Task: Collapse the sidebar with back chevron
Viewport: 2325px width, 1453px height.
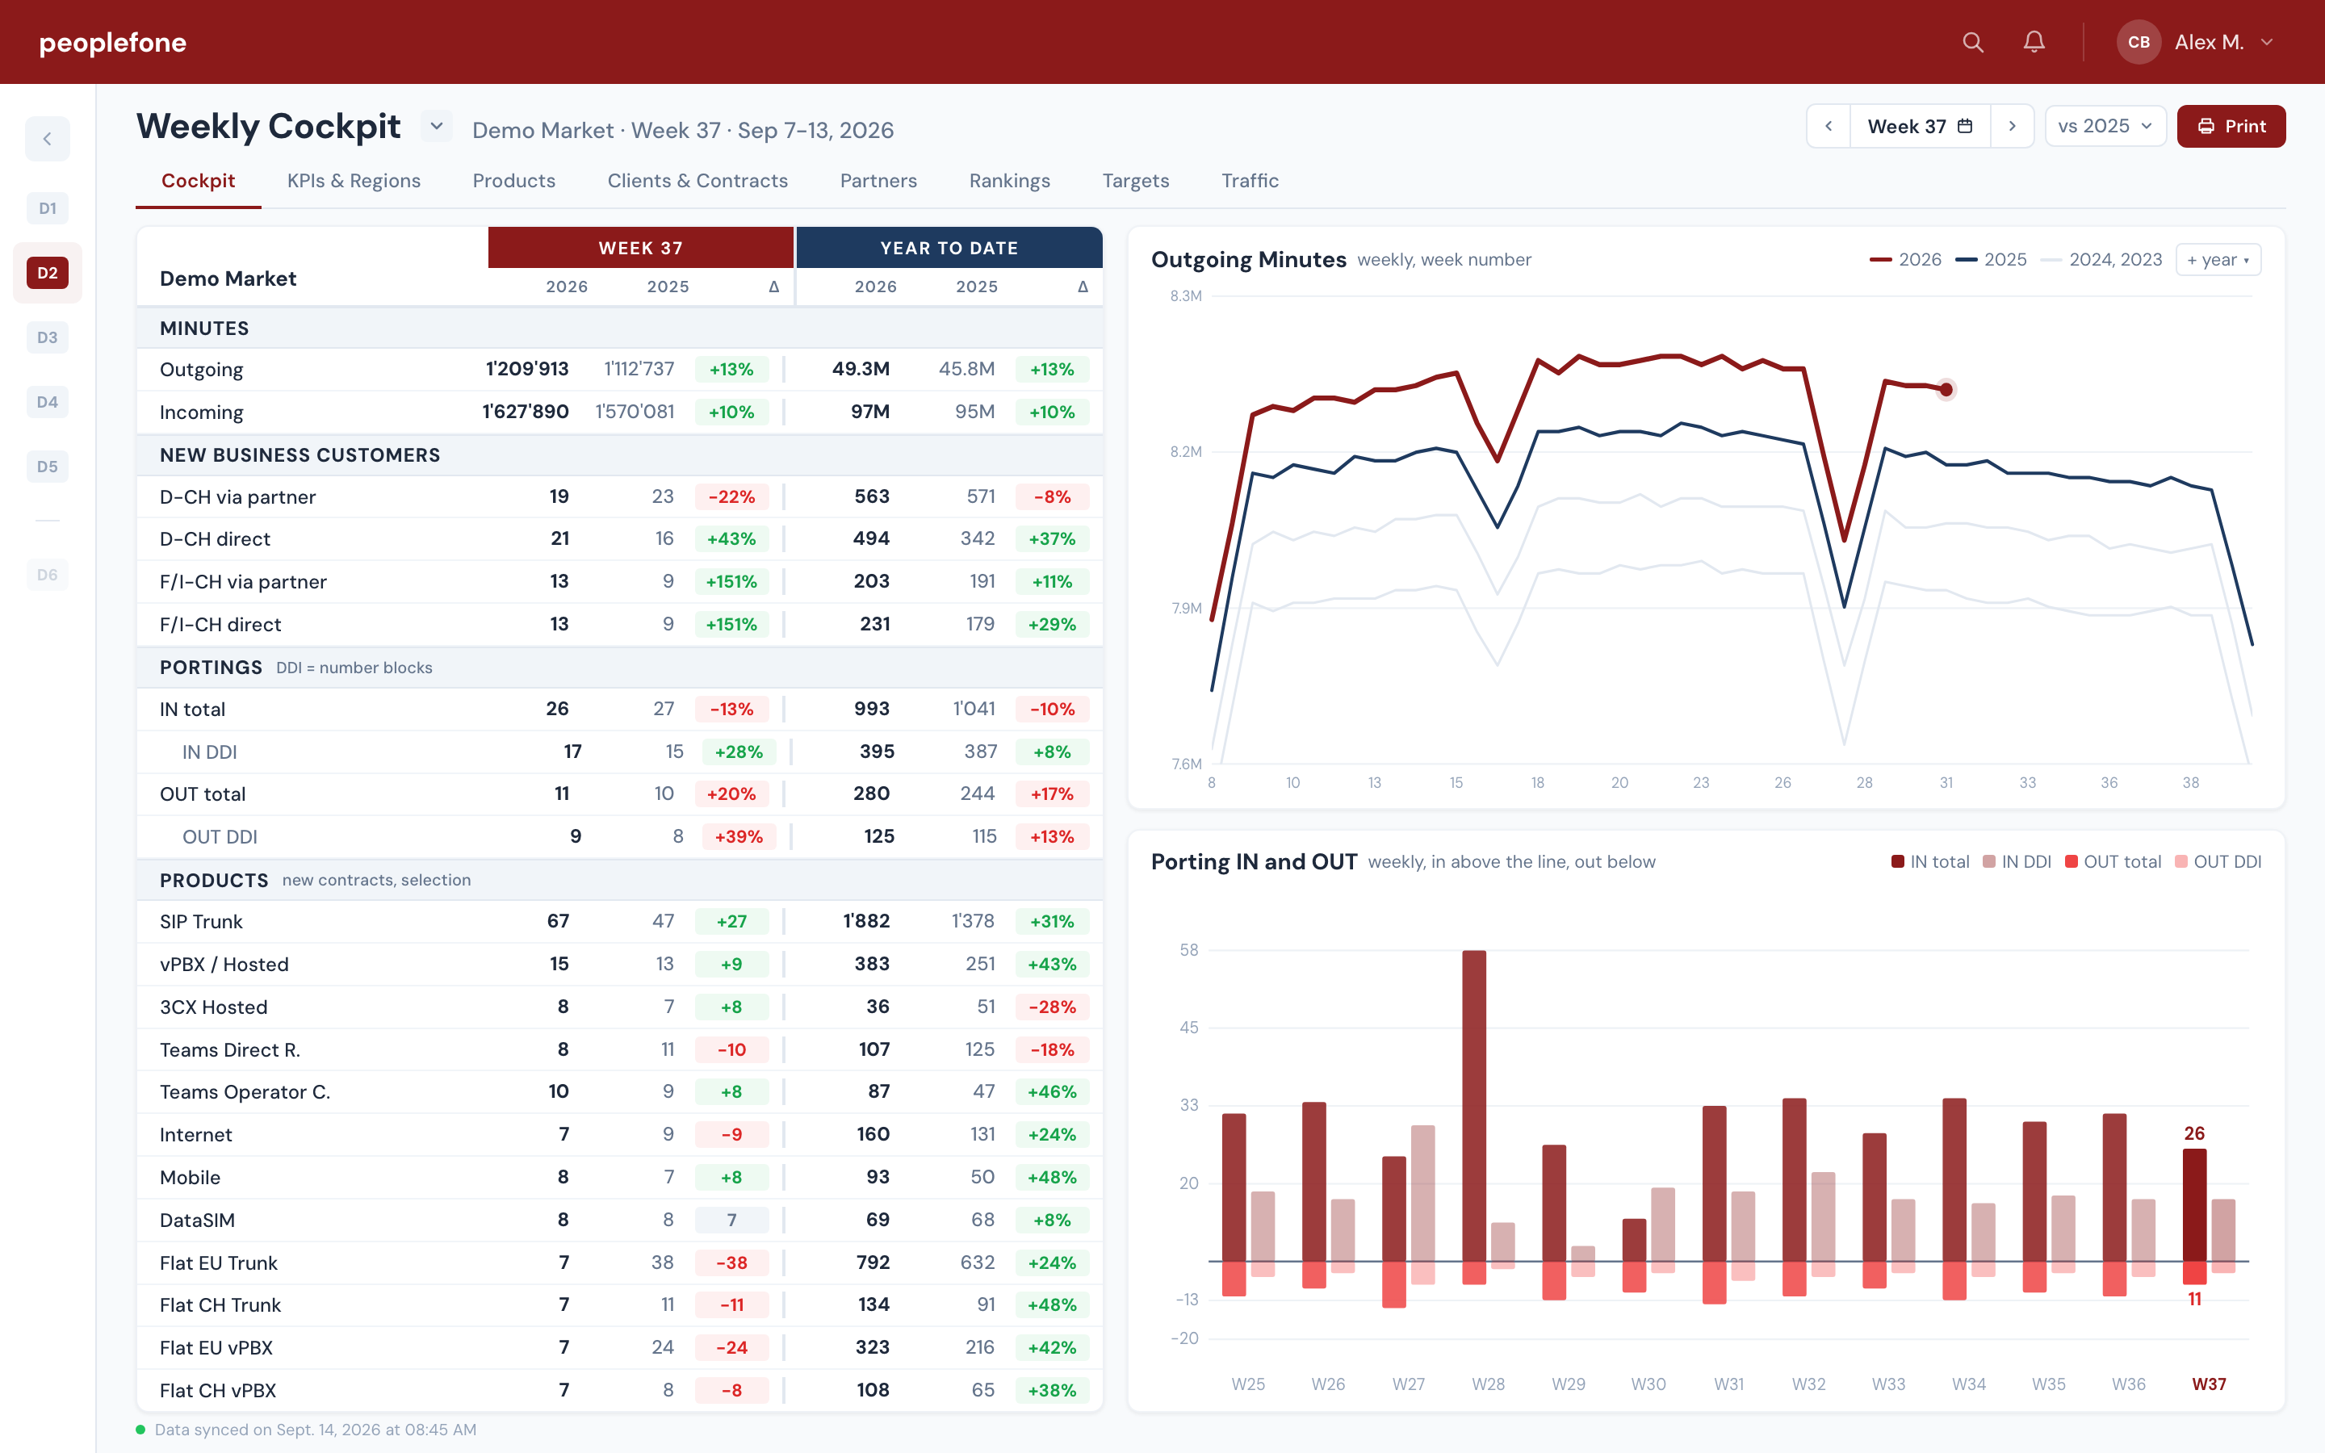Action: [x=47, y=140]
